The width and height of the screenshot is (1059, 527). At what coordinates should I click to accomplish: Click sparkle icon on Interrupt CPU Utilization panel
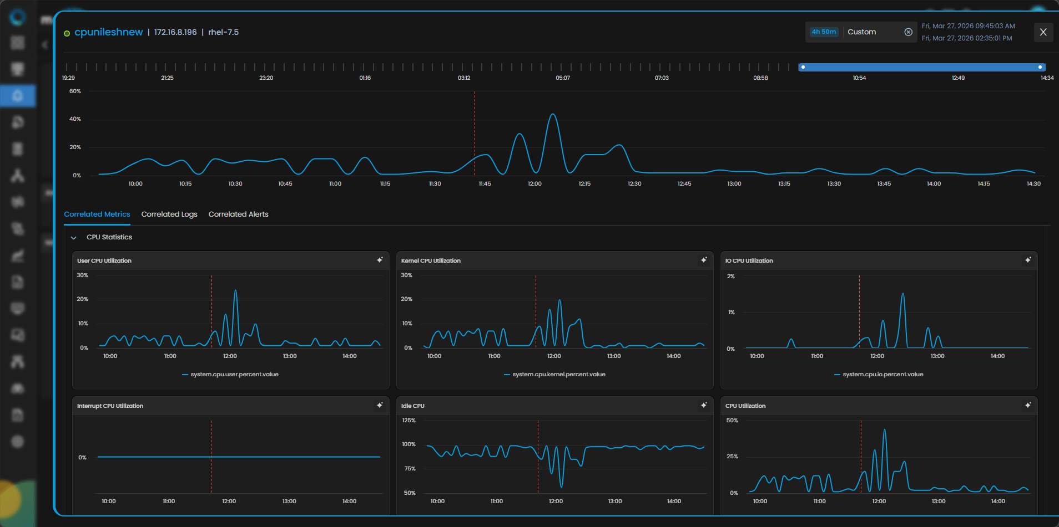point(380,405)
